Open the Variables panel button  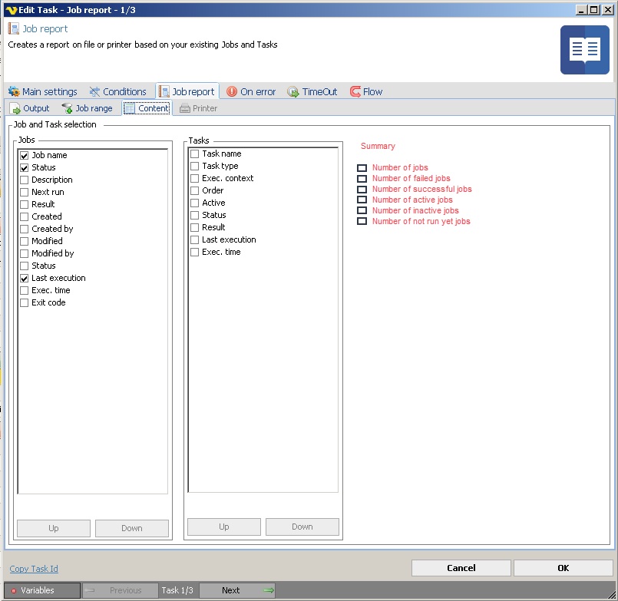[x=41, y=590]
